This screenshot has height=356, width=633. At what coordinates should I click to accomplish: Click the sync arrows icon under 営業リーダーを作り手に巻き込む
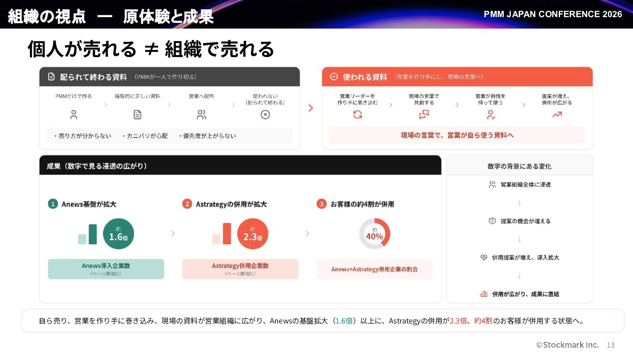pos(358,115)
